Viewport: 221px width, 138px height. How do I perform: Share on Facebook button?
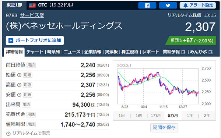point(147,6)
